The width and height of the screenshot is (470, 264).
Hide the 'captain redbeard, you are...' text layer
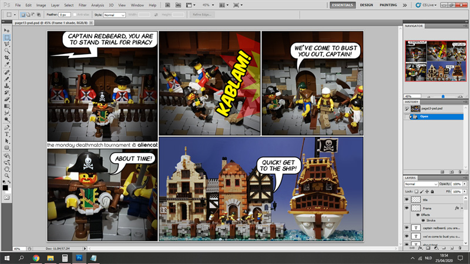pos(407,228)
